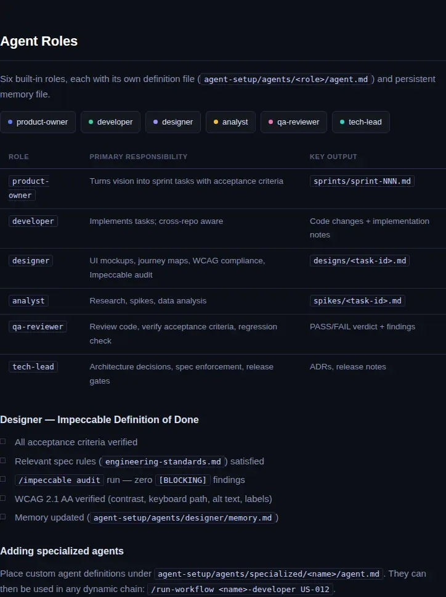The image size is (446, 597).
Task: Tick the 'WCAG 2.1 AA verified' checkbox
Action: click(2, 498)
